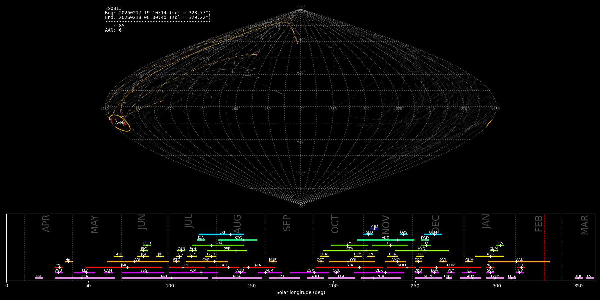
Task: Click the GEM shower label
Action: [433, 233]
